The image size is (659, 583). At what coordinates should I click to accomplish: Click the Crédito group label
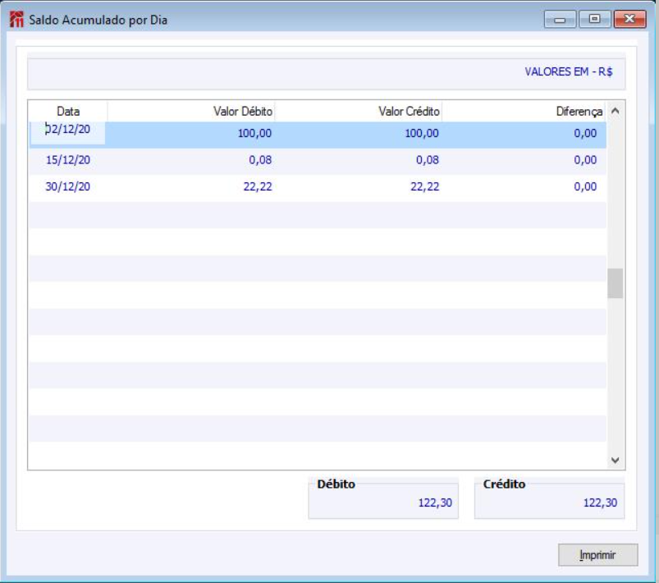pyautogui.click(x=504, y=484)
